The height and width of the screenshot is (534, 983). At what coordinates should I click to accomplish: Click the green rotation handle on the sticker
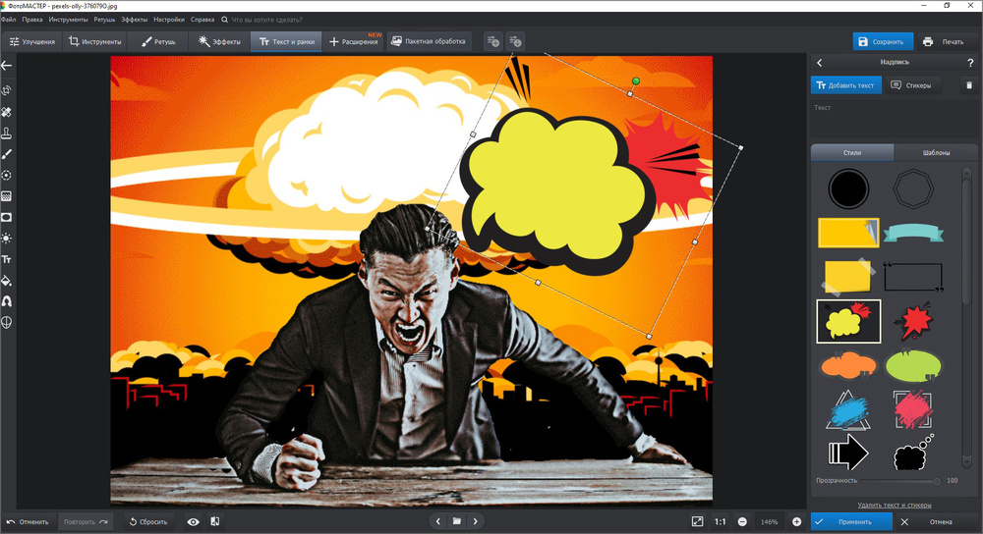(636, 80)
